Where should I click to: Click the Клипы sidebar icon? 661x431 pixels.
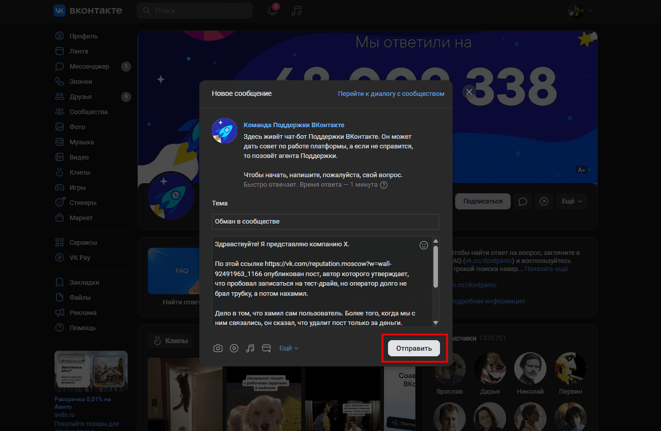click(x=60, y=172)
